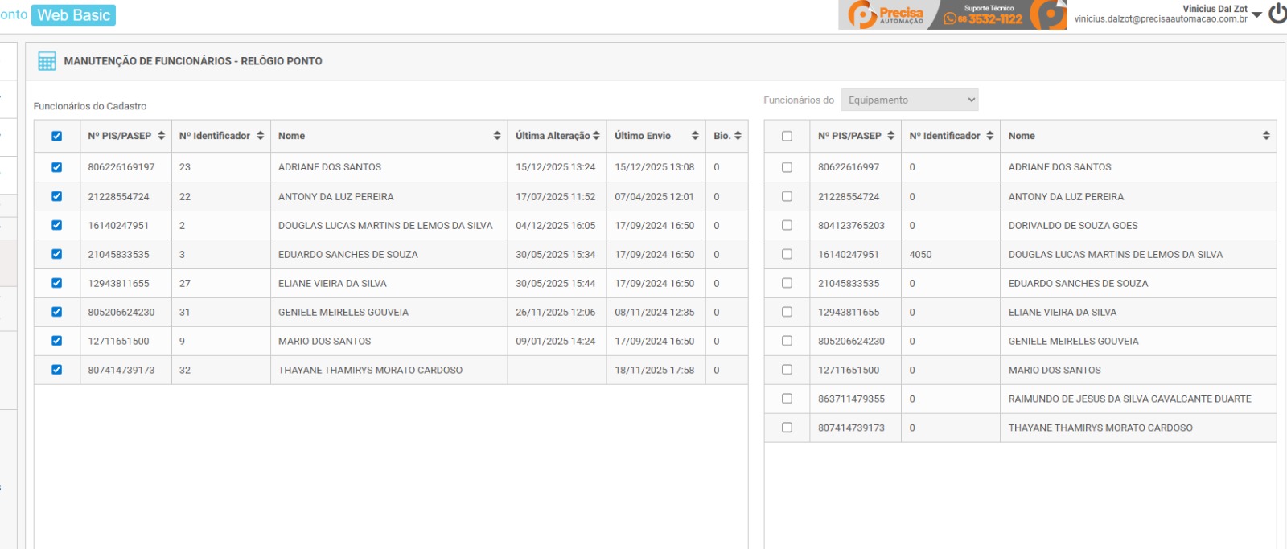Viewport: 1287px width, 549px height.
Task: Click the left table Nome column header
Action: click(x=292, y=136)
